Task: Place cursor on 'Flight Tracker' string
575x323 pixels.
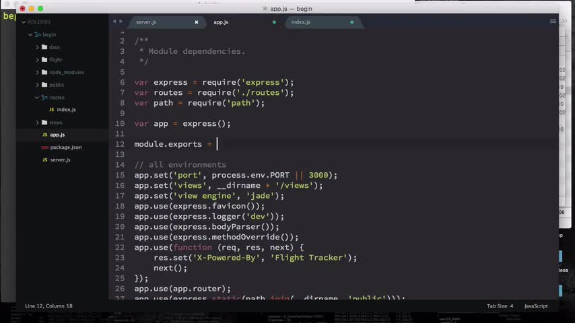Action: (308, 258)
